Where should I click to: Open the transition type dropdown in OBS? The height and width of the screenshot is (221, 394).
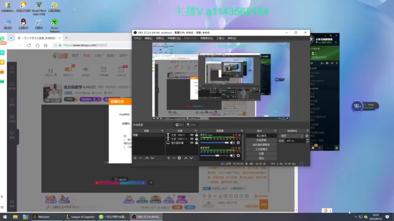(292, 136)
